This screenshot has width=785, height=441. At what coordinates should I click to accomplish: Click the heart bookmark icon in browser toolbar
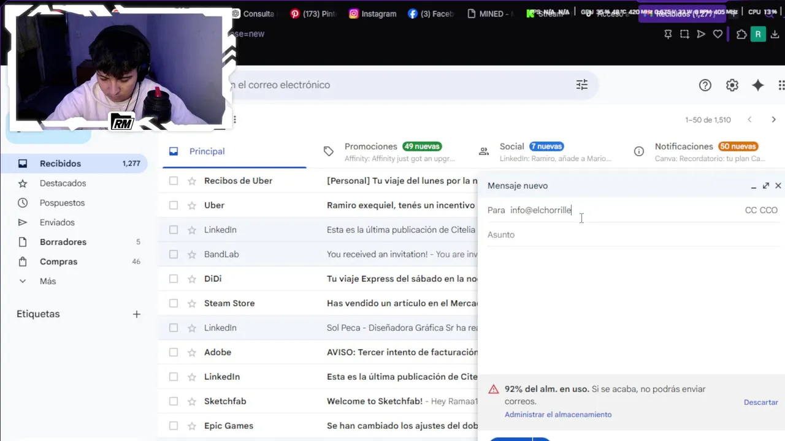pyautogui.click(x=718, y=34)
